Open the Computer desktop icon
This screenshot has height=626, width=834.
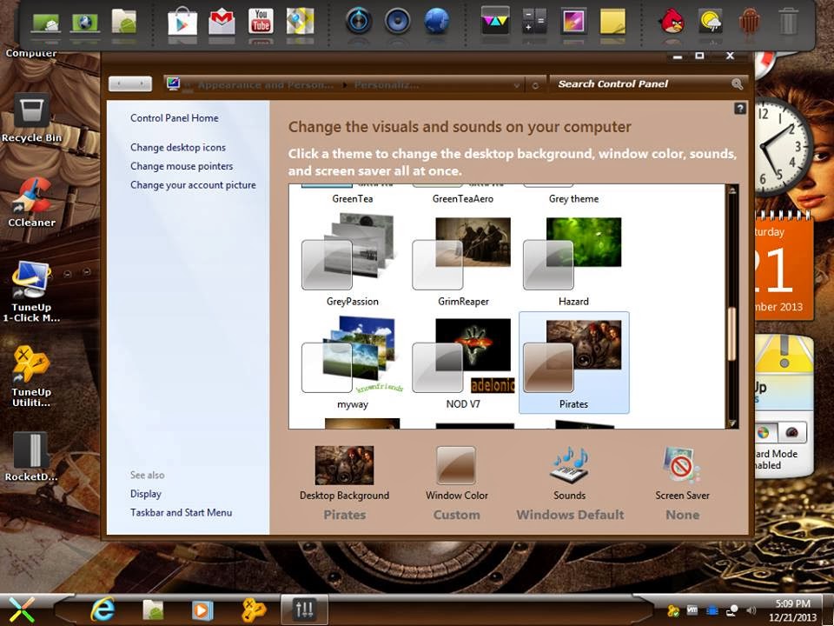point(31,53)
